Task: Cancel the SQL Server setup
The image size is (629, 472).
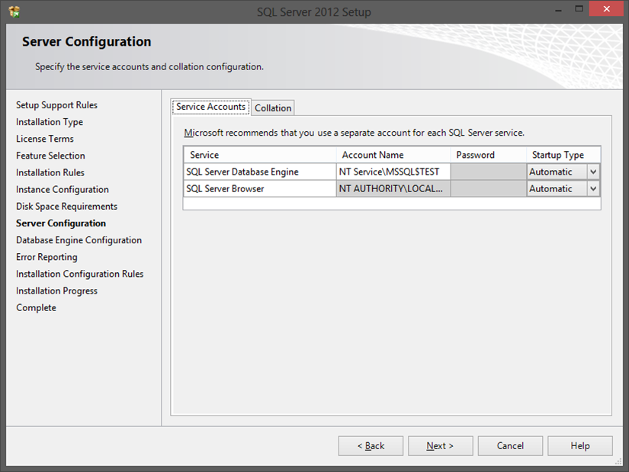Action: [x=510, y=446]
